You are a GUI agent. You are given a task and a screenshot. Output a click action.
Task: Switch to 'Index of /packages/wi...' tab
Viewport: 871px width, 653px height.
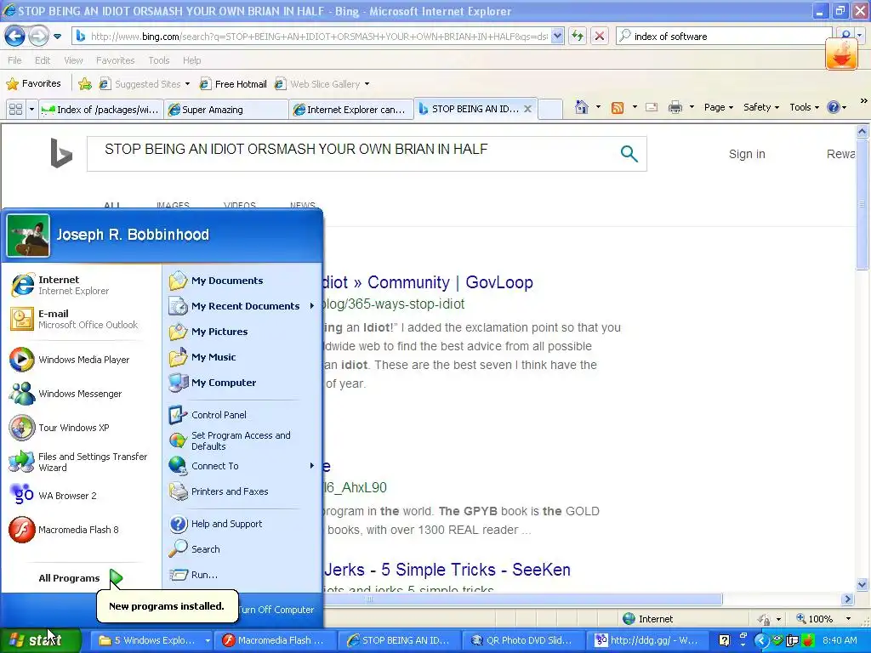[x=102, y=110]
